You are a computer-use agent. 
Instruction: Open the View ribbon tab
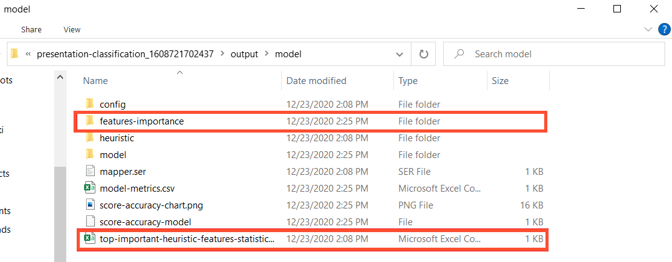(72, 29)
